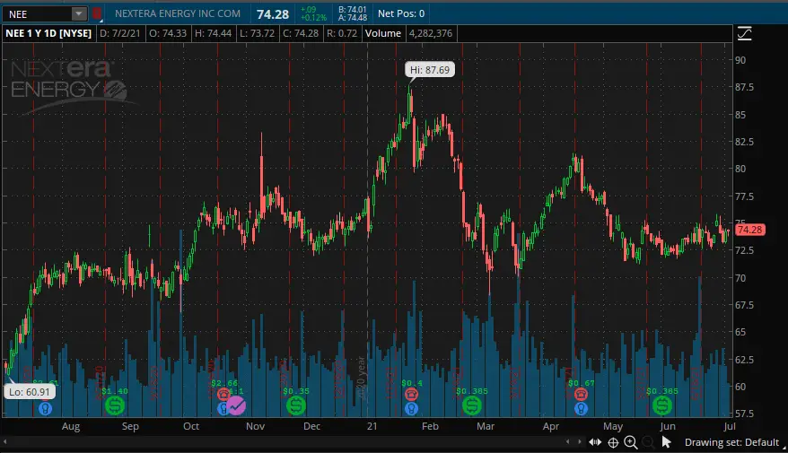The image size is (788, 453).
Task: Click the May label on time axis
Action: [613, 426]
